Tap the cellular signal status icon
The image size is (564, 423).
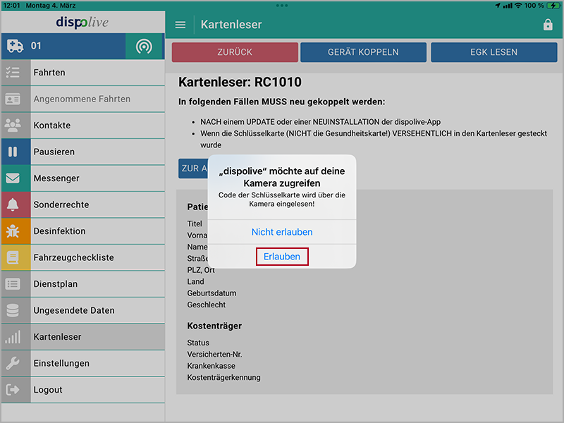click(508, 6)
